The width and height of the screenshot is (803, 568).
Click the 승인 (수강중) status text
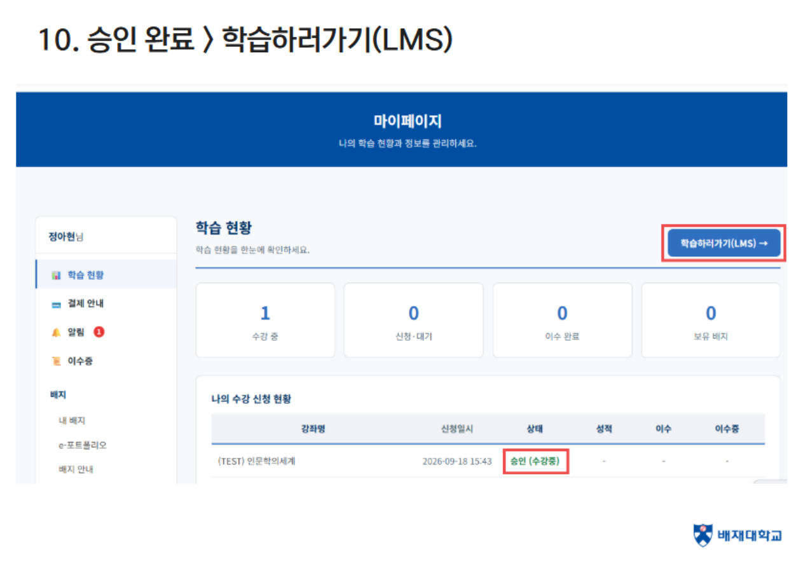(535, 461)
